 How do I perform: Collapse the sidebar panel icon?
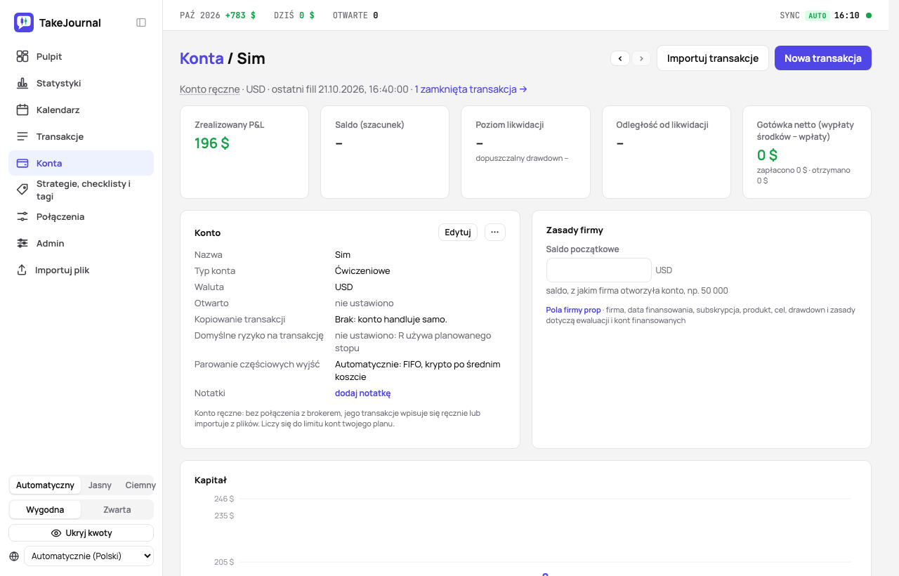click(x=141, y=22)
